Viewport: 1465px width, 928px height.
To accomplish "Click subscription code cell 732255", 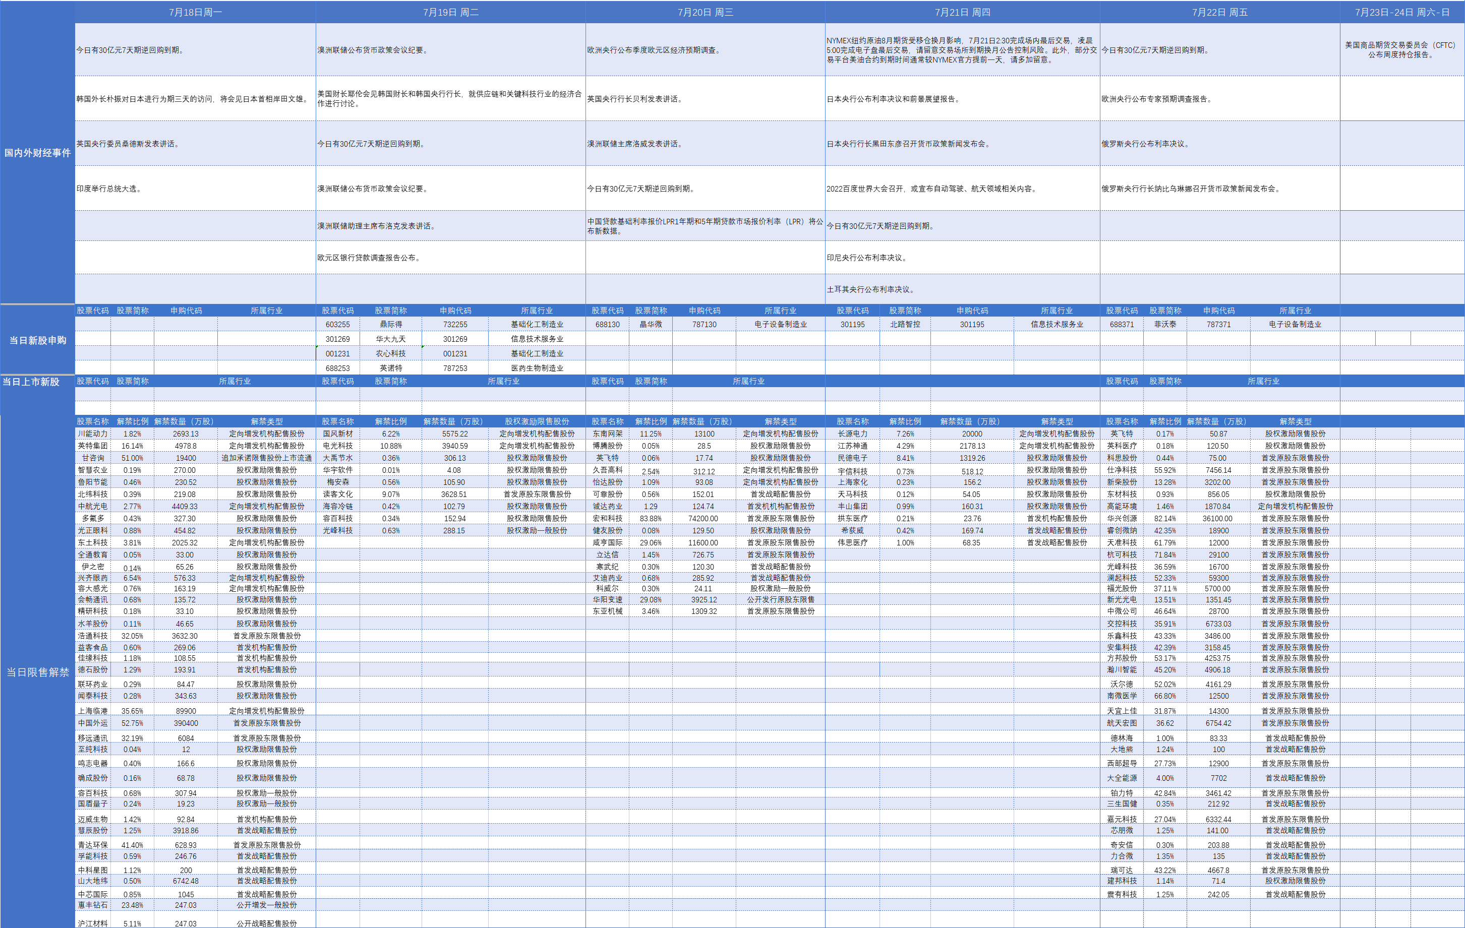I will pyautogui.click(x=455, y=324).
